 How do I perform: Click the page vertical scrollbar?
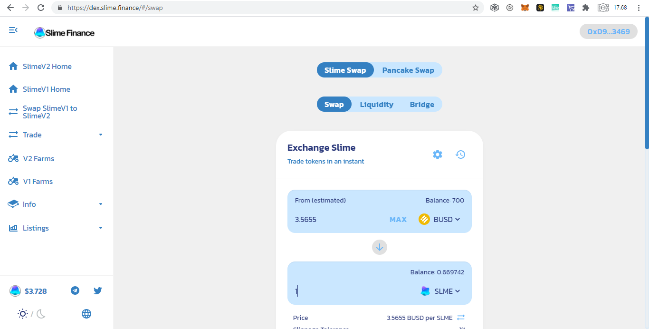click(x=647, y=84)
